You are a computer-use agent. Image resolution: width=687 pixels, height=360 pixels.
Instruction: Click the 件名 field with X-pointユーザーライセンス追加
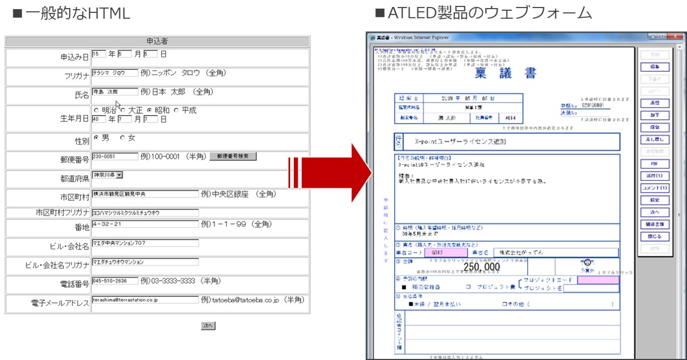pyautogui.click(x=512, y=141)
